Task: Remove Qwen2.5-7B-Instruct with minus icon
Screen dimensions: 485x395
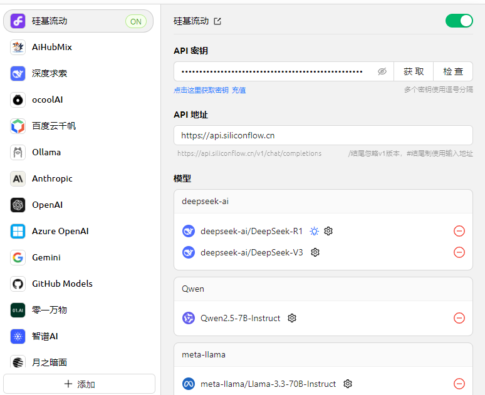Action: (x=459, y=318)
